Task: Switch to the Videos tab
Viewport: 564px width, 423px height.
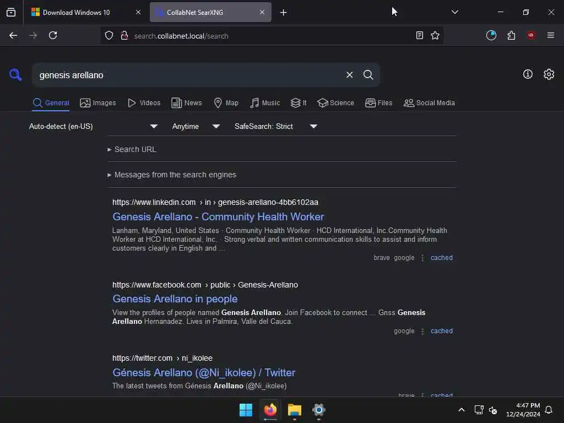Action: click(x=144, y=103)
